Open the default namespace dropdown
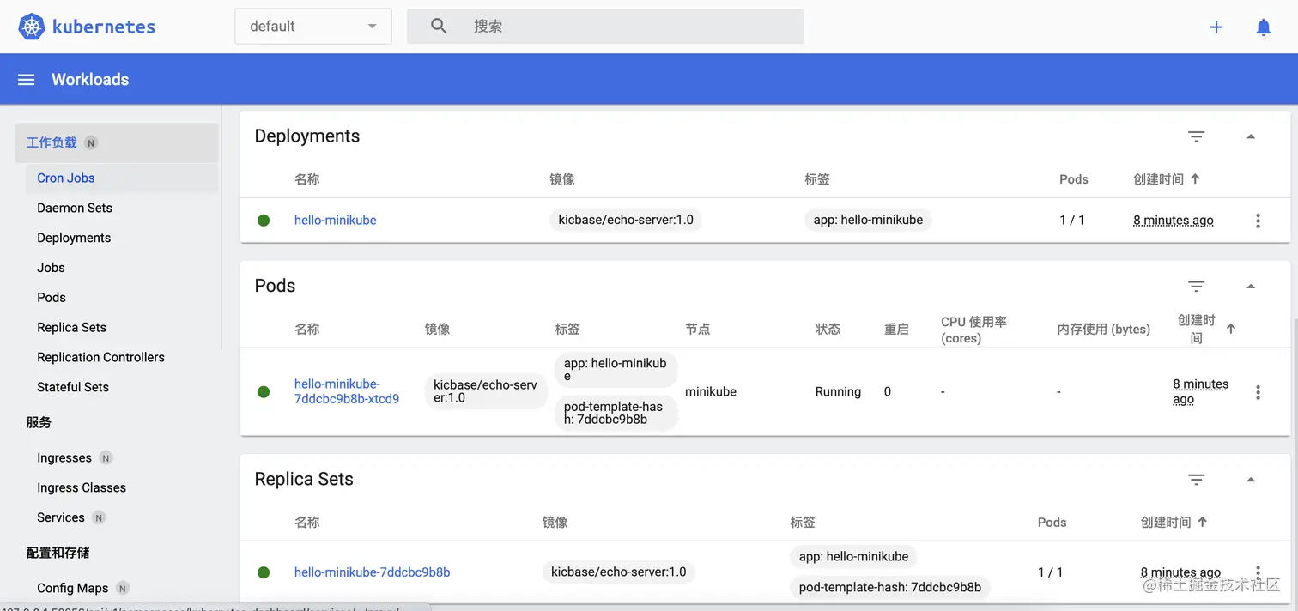1298x611 pixels. pos(313,27)
